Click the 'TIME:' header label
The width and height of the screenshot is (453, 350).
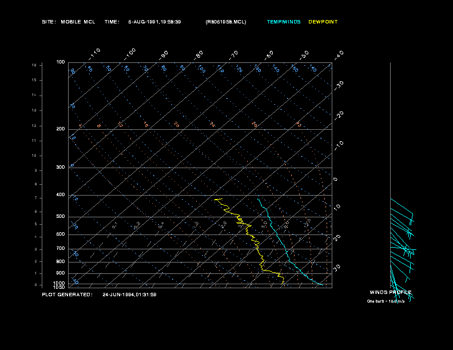click(x=112, y=22)
